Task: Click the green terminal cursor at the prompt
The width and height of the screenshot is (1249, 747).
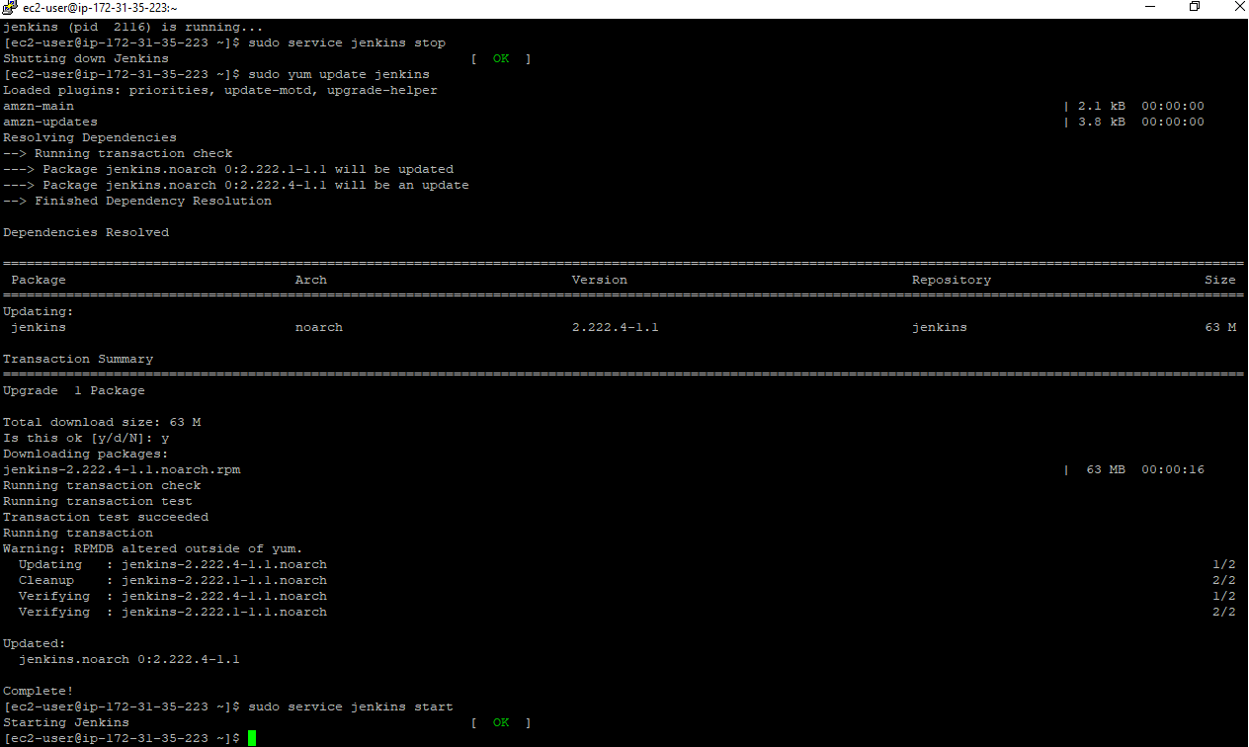Action: (x=252, y=738)
